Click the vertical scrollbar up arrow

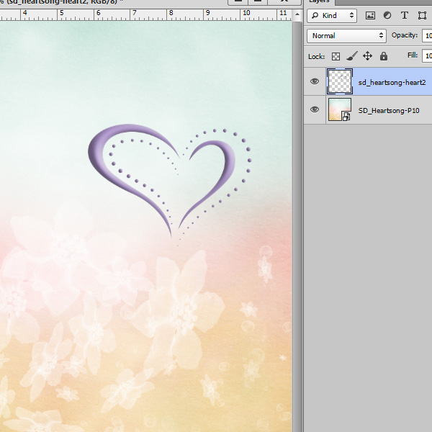297,14
